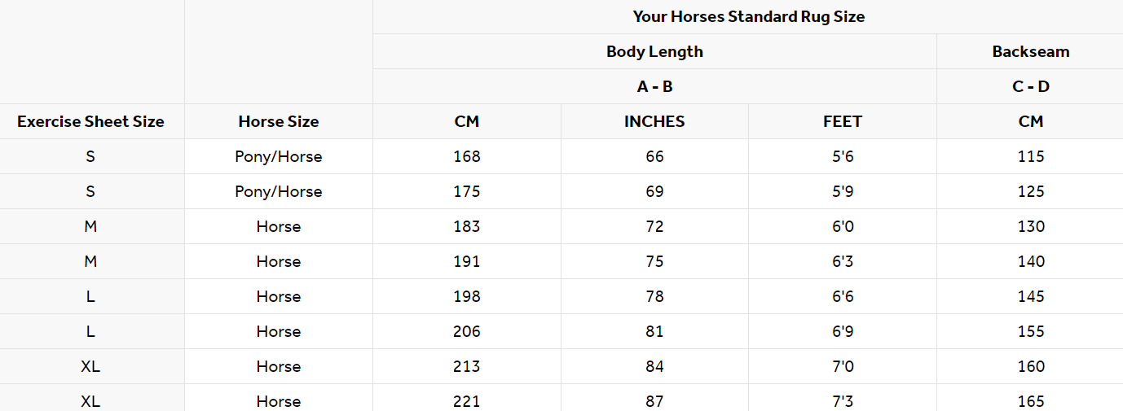Click the 221 body length cell

click(467, 400)
